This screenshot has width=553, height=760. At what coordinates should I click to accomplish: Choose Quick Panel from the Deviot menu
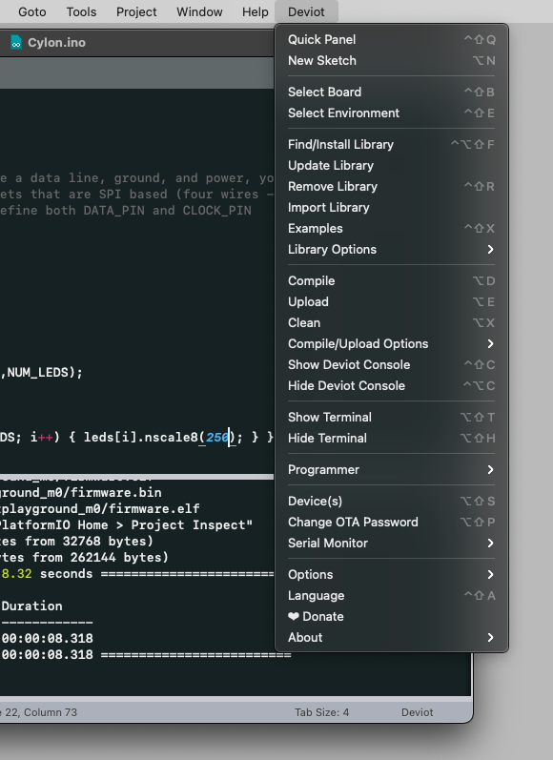coord(391,40)
